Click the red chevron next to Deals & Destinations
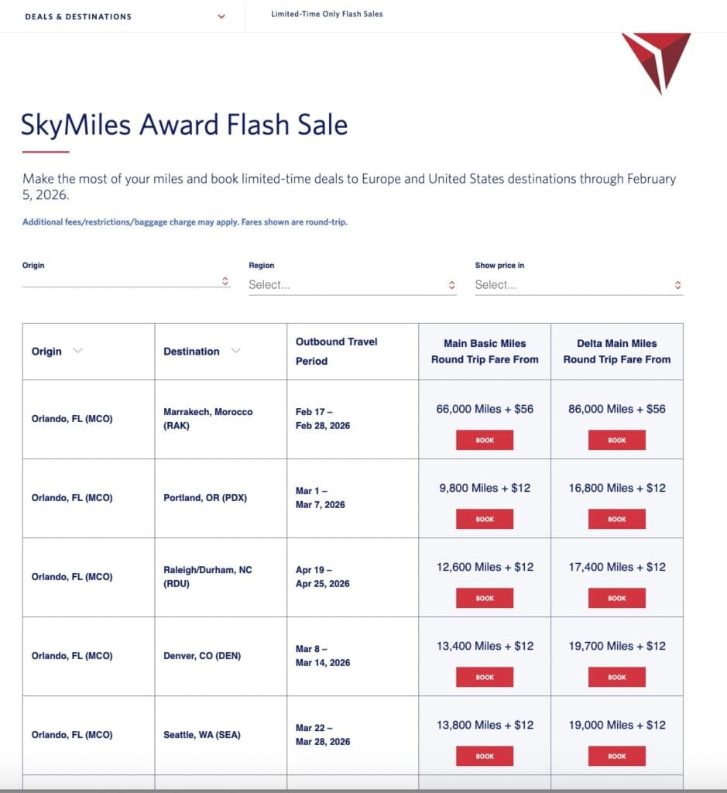Screen dimensions: 727x793 pos(221,15)
